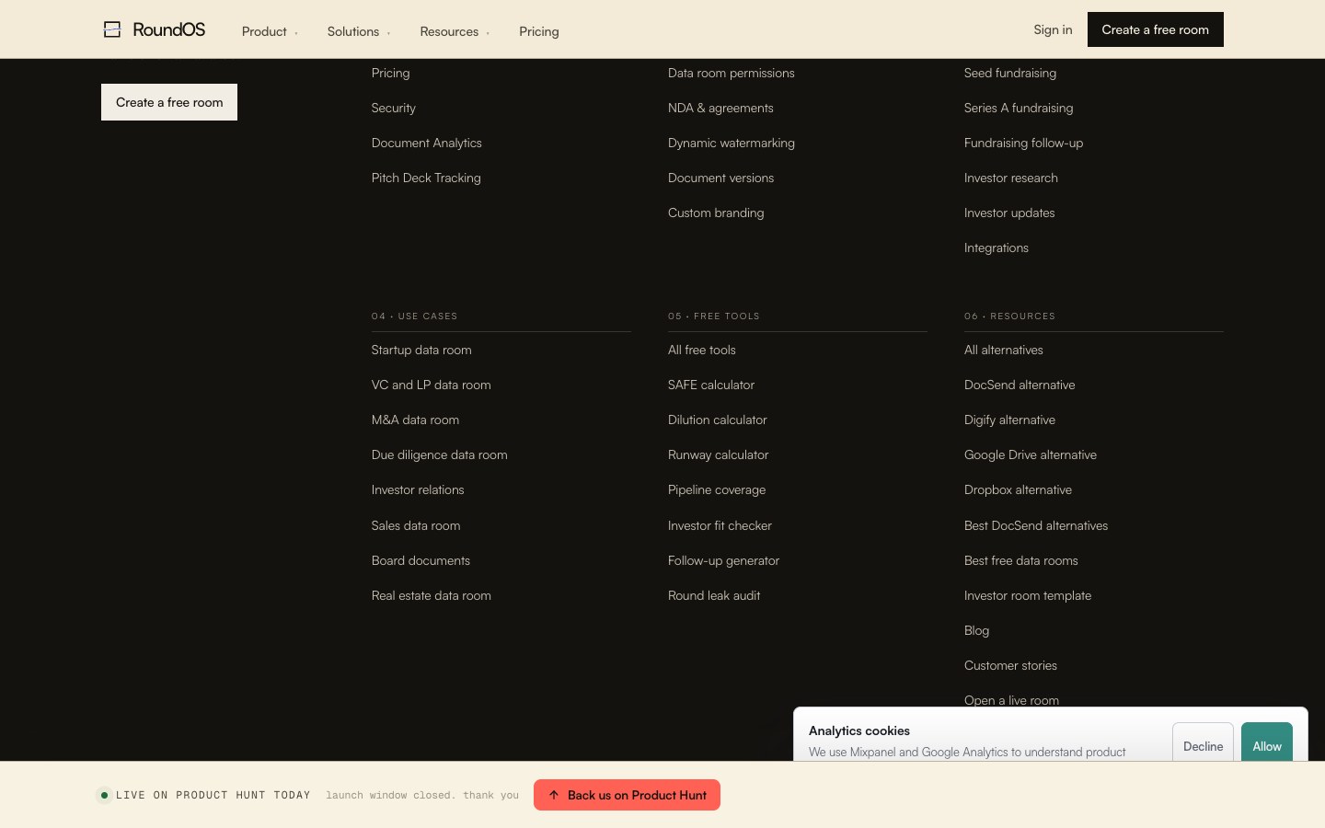Select Dynamic watermarking link
Viewport: 1325px width, 828px height.
732,143
